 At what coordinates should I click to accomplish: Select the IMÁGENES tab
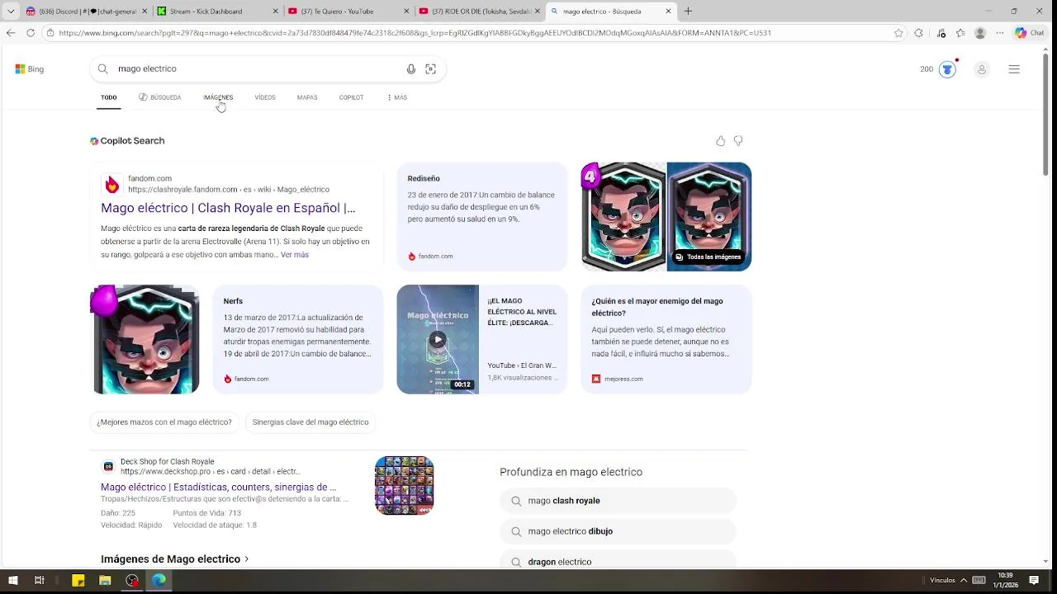(x=218, y=97)
